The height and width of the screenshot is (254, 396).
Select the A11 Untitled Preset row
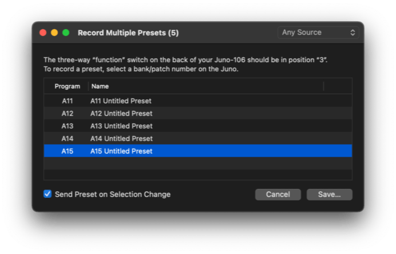[198, 101]
